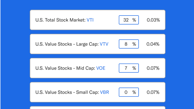Click the "U.S. Total Stock Market" label

(60, 20)
